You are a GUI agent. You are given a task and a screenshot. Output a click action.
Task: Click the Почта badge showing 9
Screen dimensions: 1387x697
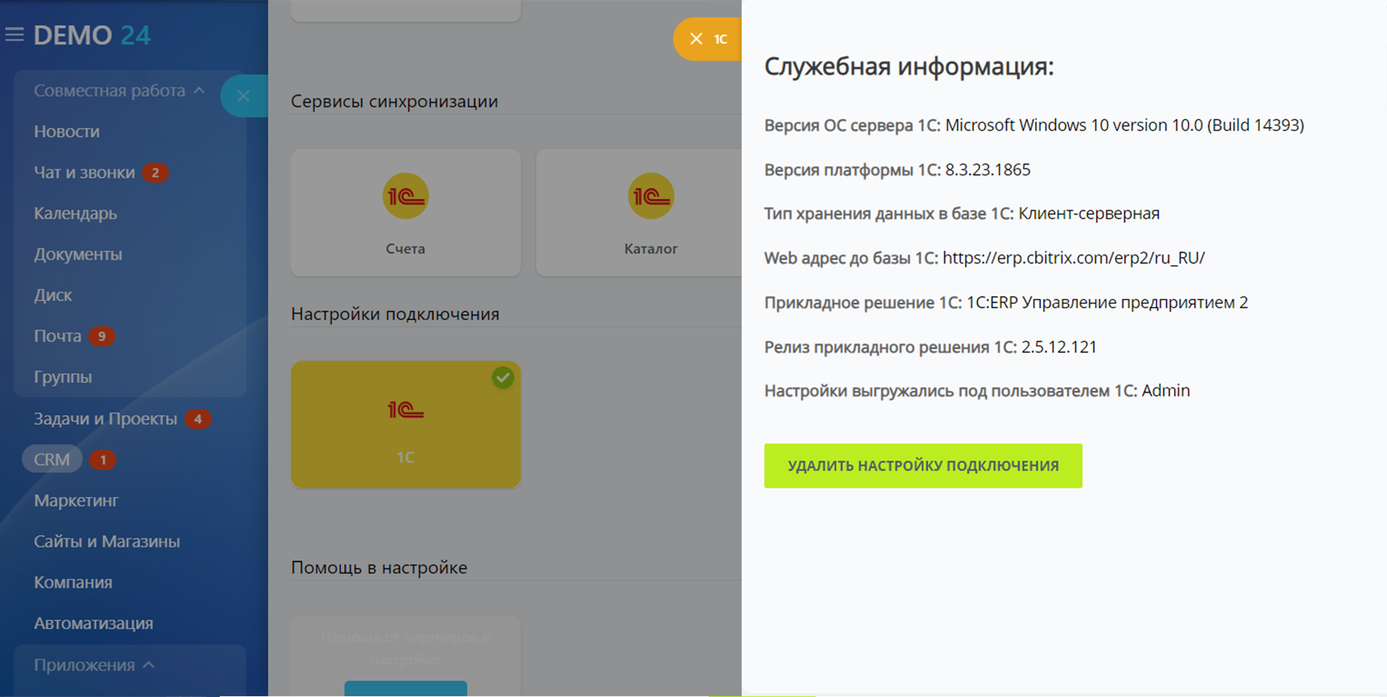[102, 336]
